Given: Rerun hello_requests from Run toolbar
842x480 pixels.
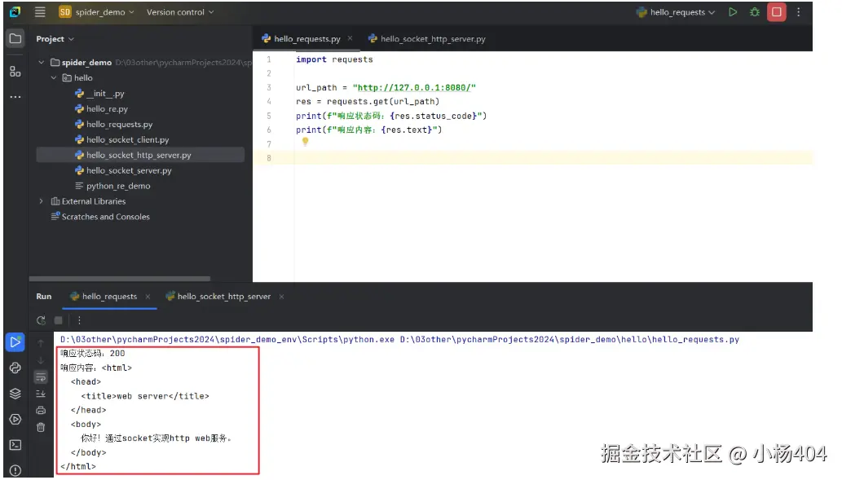Looking at the screenshot, I should (41, 320).
